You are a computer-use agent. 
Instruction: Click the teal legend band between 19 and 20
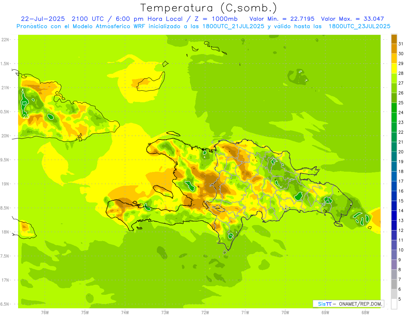[x=394, y=157]
